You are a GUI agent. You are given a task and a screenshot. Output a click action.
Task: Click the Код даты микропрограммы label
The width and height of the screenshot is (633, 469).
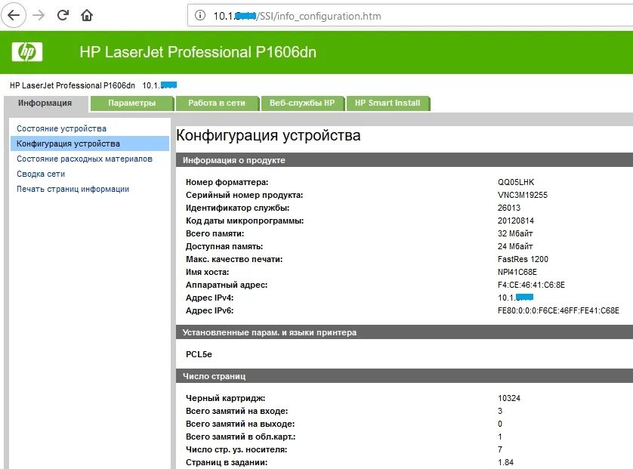245,221
